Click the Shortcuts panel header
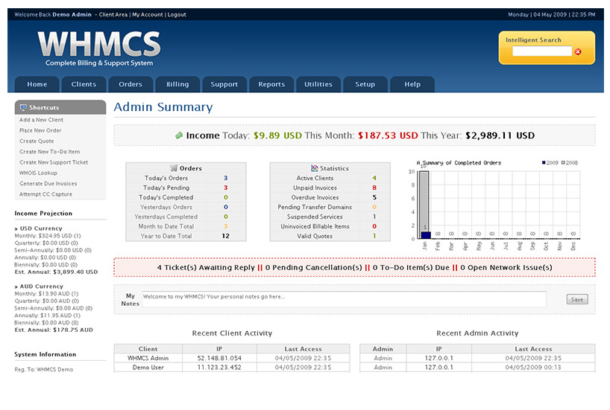The width and height of the screenshot is (610, 410). pyautogui.click(x=60, y=108)
